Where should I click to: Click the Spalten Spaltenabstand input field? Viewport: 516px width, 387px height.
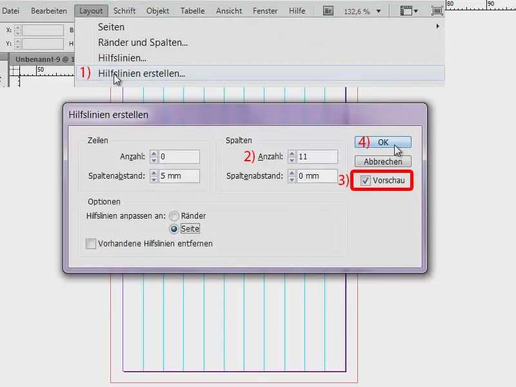[x=317, y=176]
